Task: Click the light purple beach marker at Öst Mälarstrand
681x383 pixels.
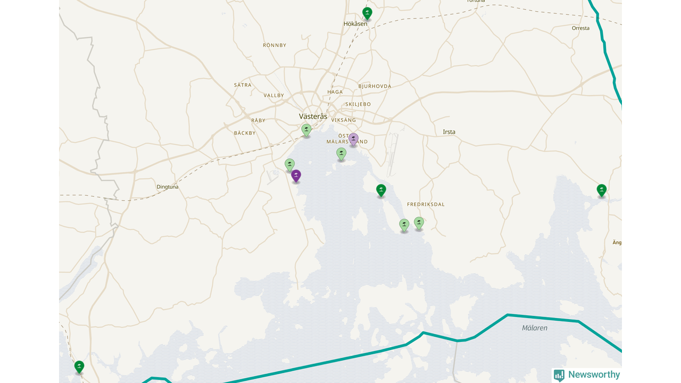Action: (353, 139)
